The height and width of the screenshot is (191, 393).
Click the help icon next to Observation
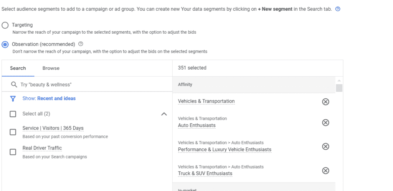point(81,44)
